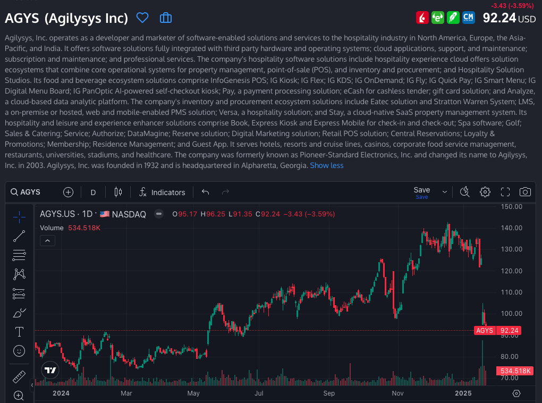
Task: Select the trend line drawing tool
Action: click(x=19, y=236)
